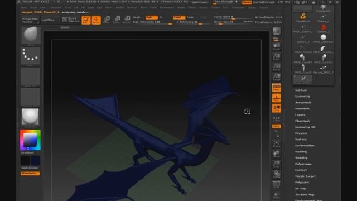
Task: Open the Alpha menu
Action: click(x=23, y=7)
